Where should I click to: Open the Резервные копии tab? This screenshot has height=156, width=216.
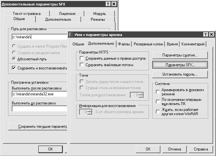[148, 44]
